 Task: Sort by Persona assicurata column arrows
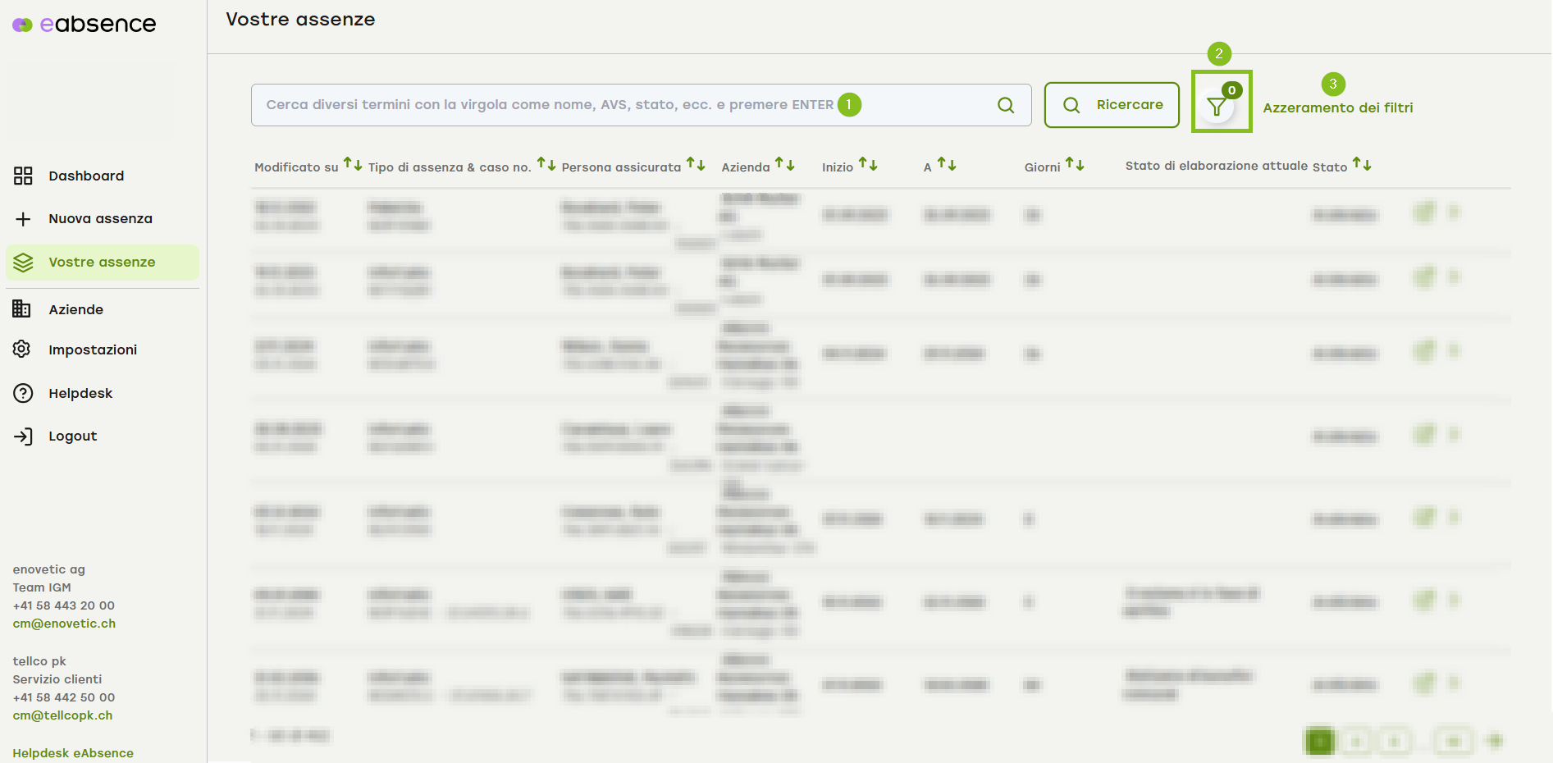(x=696, y=164)
